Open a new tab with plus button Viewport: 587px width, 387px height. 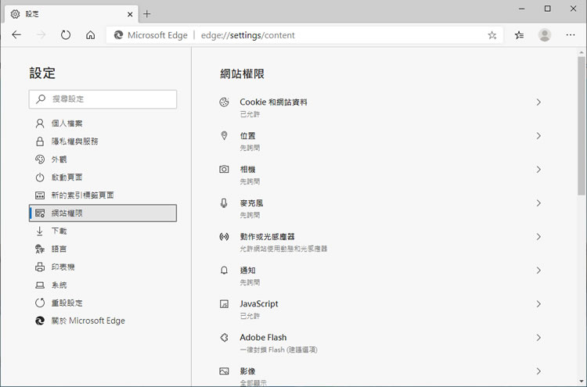point(147,14)
